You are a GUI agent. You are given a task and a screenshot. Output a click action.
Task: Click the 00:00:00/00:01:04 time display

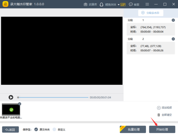coord(100,97)
